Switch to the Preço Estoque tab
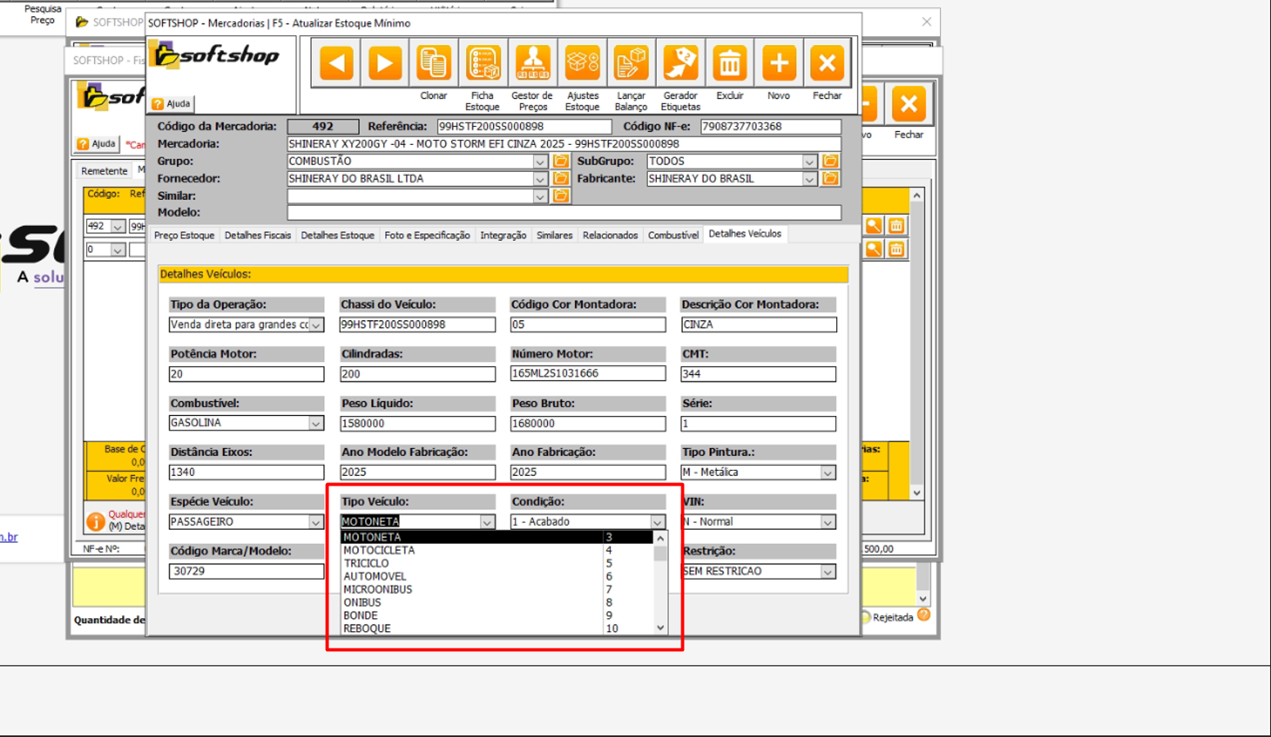 coord(184,235)
